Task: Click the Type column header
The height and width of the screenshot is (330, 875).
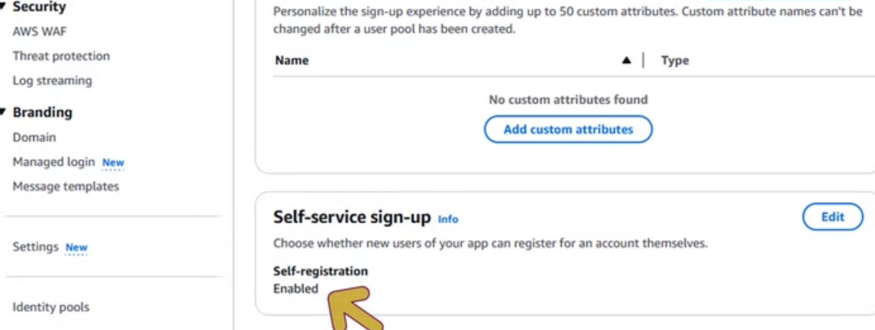Action: (675, 60)
